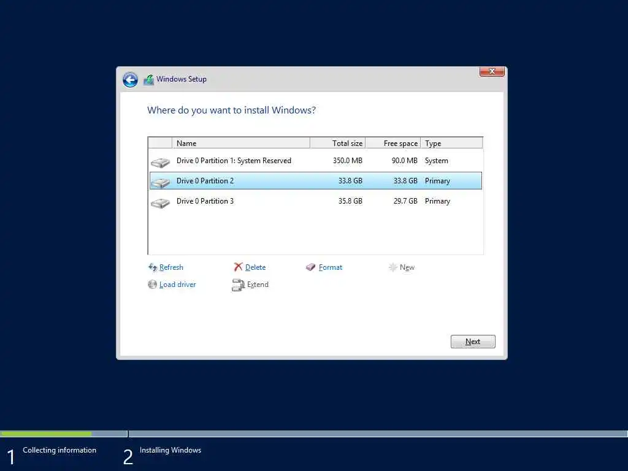Click the blue back arrow button
628x471 pixels.
tap(130, 80)
